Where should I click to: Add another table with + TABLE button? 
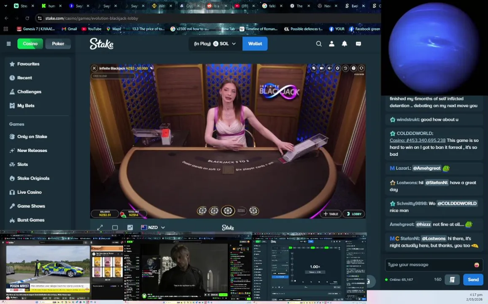coord(330,214)
